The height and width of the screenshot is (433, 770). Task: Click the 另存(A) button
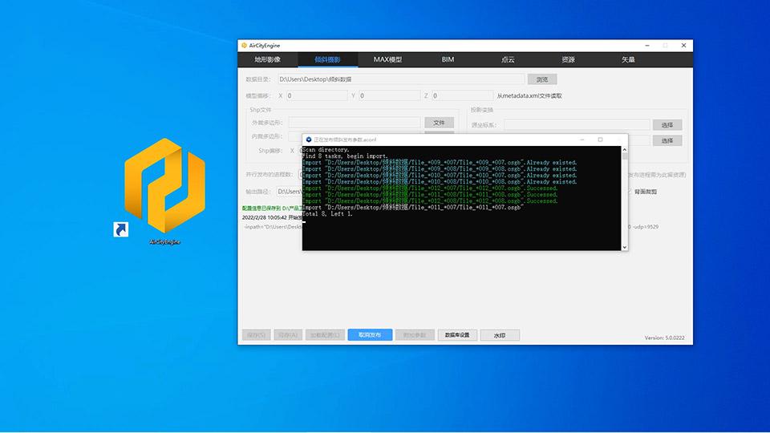tap(288, 335)
